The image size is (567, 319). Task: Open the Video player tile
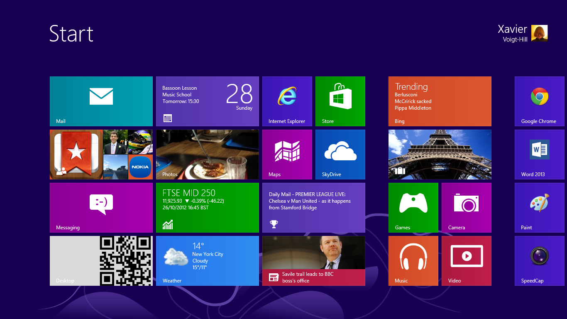tap(466, 260)
